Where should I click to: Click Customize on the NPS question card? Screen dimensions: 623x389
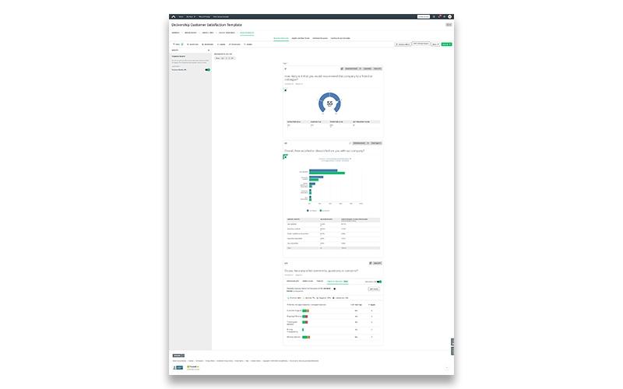point(367,68)
